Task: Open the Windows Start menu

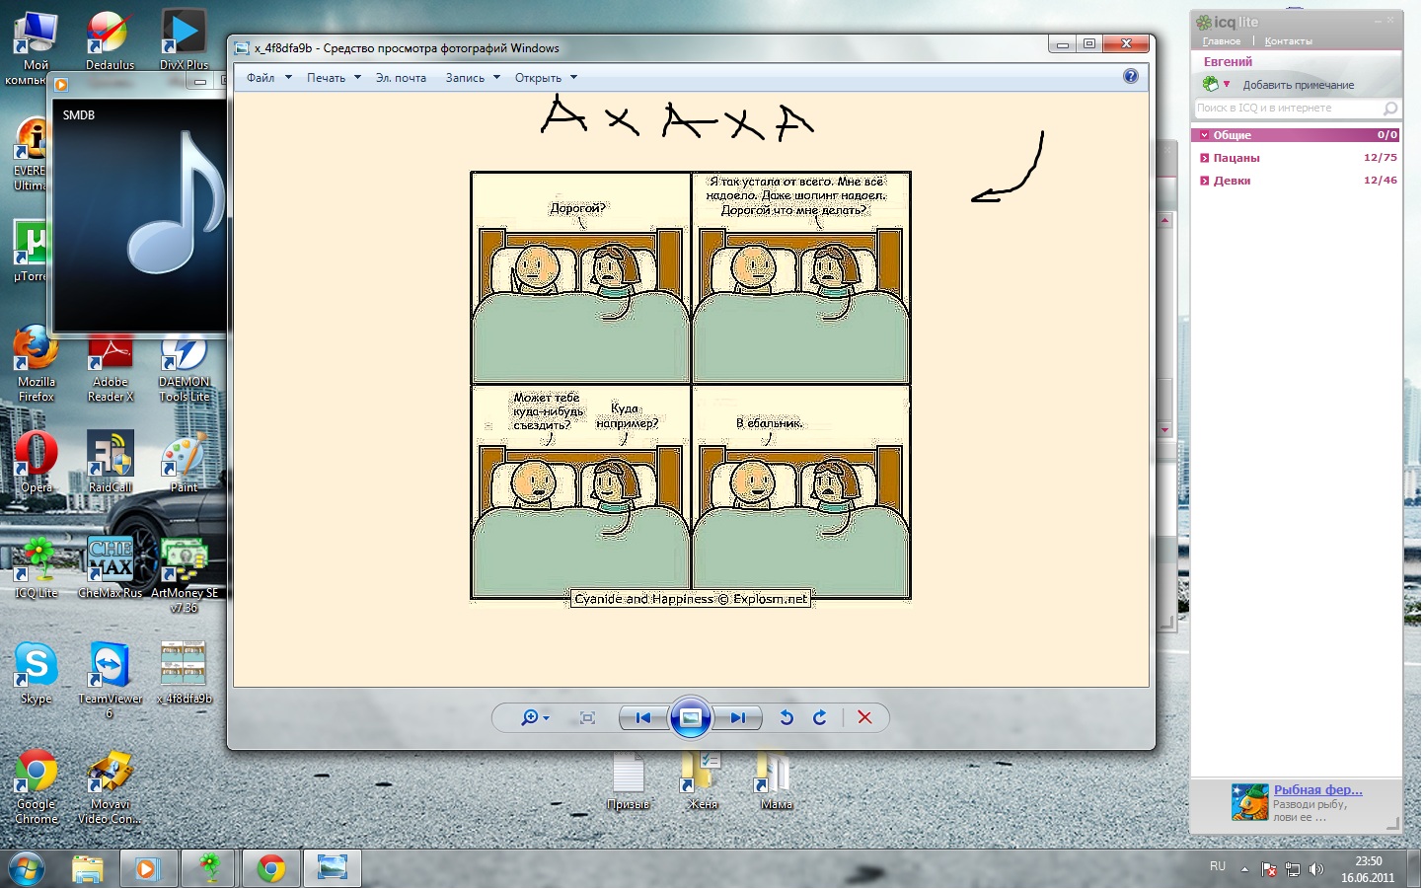Action: [x=27, y=869]
